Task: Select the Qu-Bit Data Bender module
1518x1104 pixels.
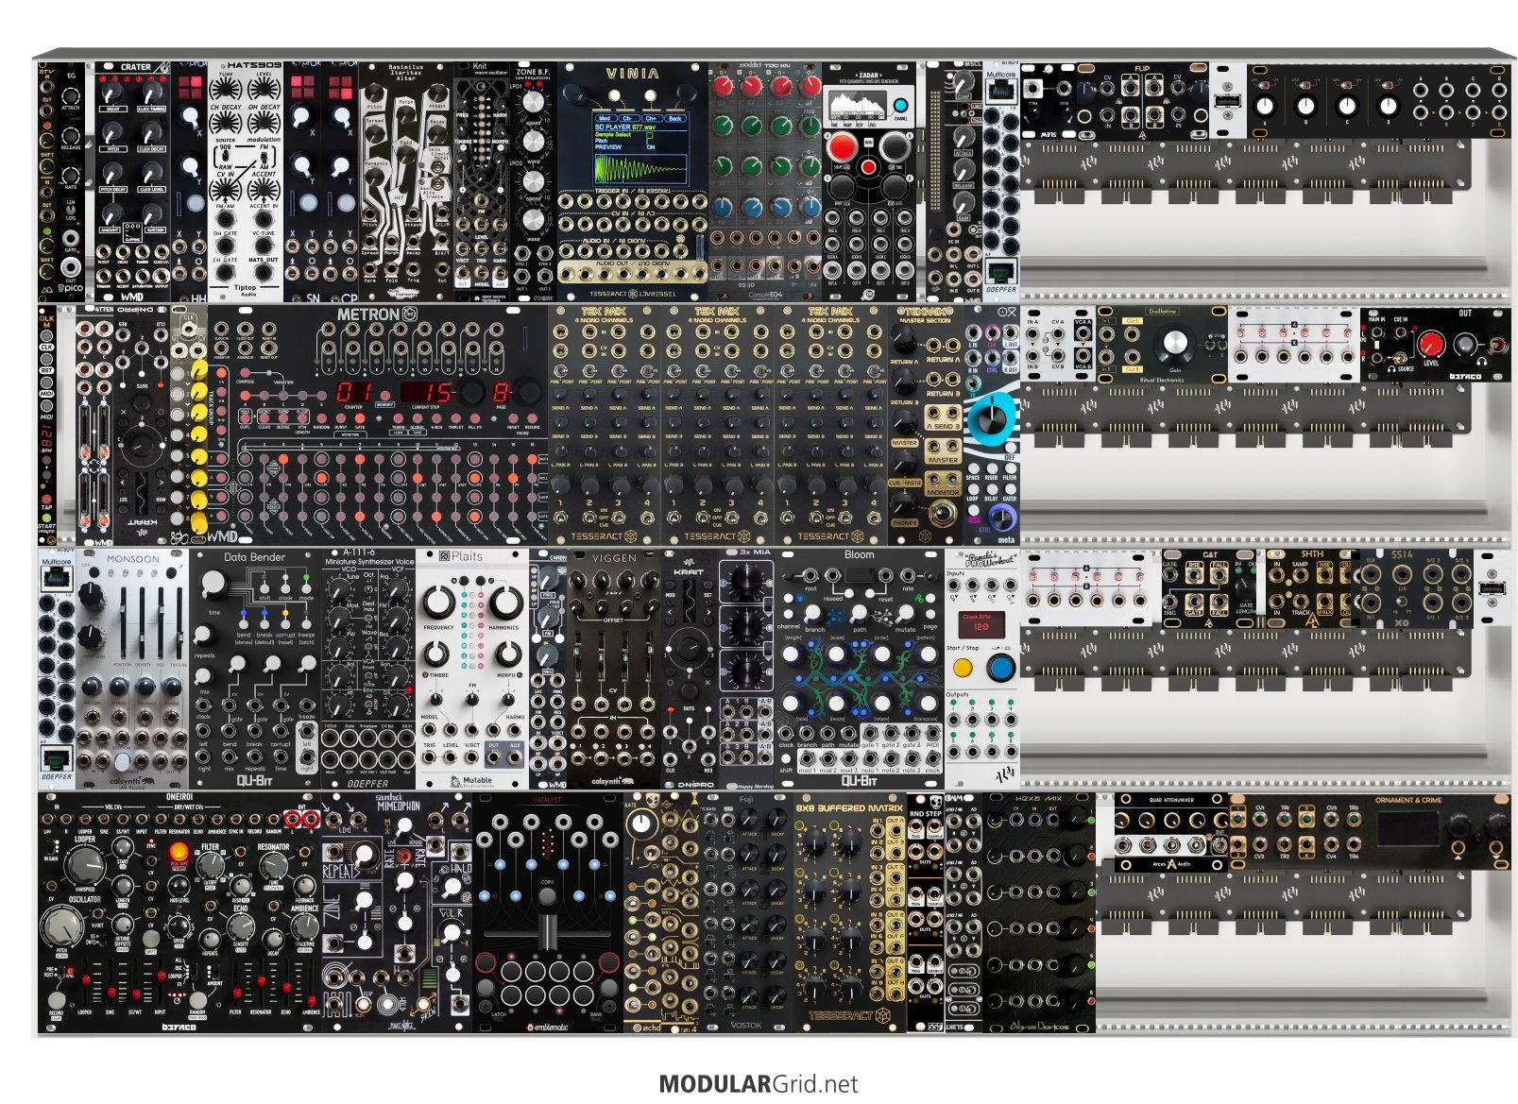Action: click(x=255, y=669)
